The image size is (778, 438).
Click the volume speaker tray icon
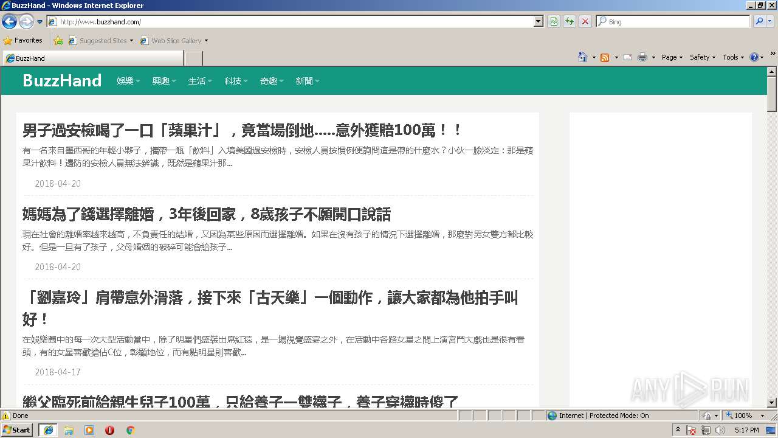[720, 430]
